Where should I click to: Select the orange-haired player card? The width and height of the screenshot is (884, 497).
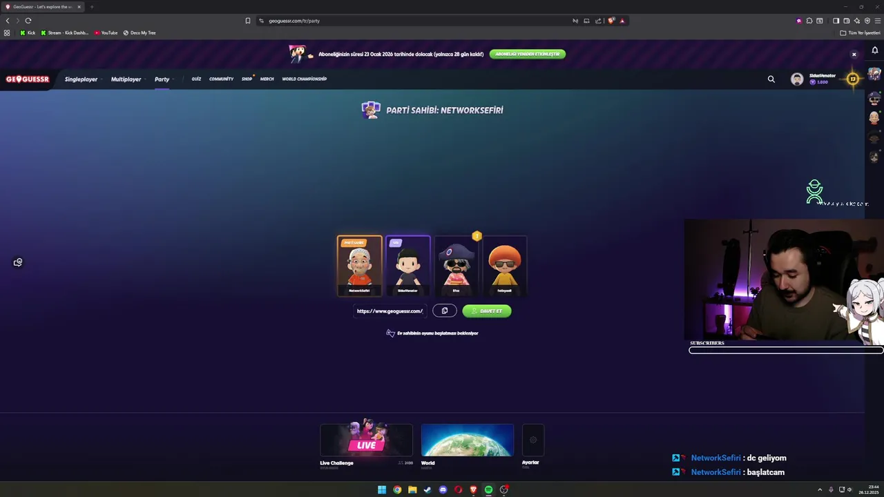(x=504, y=266)
